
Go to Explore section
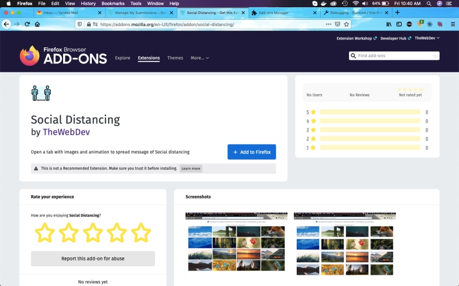(x=123, y=58)
